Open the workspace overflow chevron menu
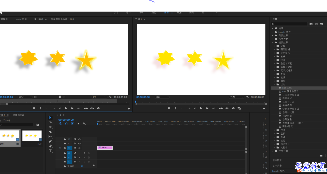Image resolution: width=327 pixels, height=174 pixels. coord(216,12)
